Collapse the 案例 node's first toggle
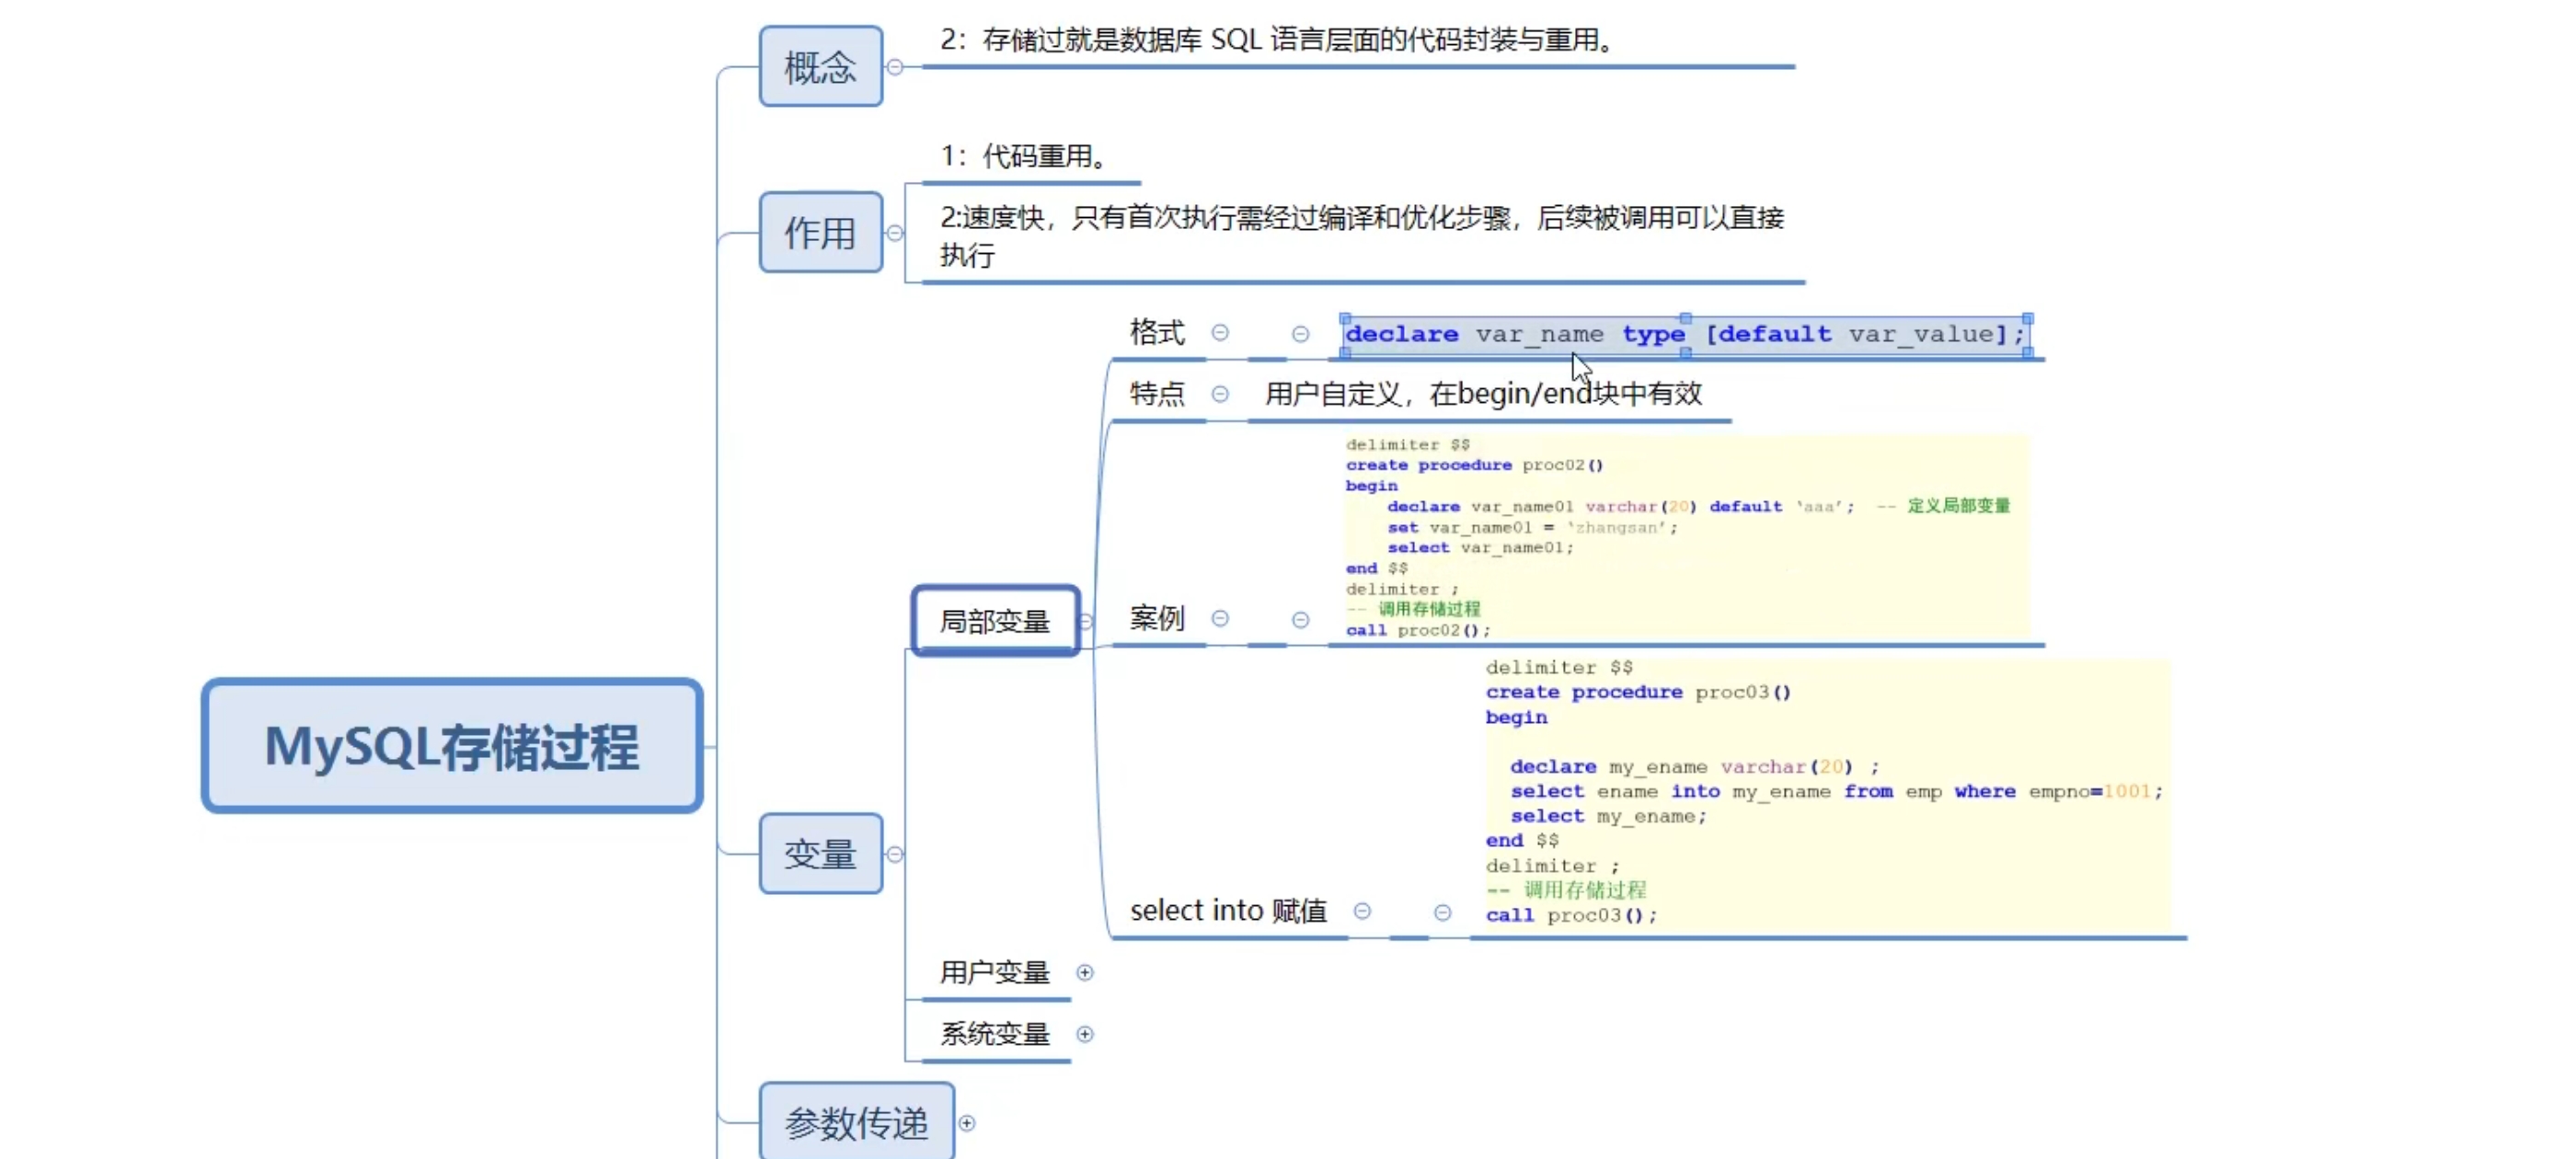Screen dimensions: 2576x1159 click(1220, 619)
